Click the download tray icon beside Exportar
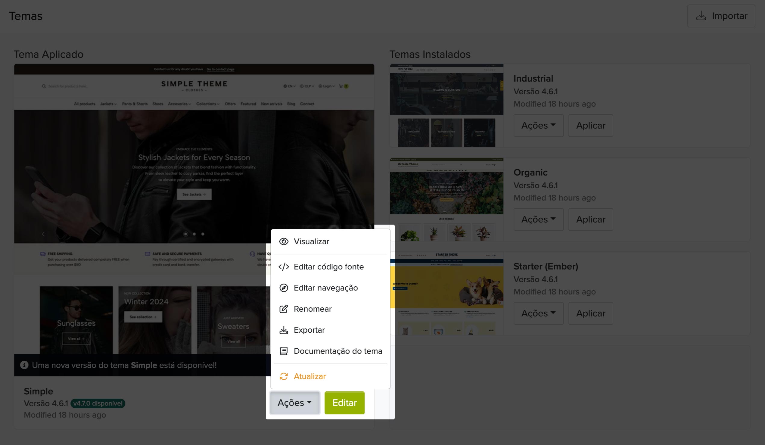 click(x=284, y=330)
